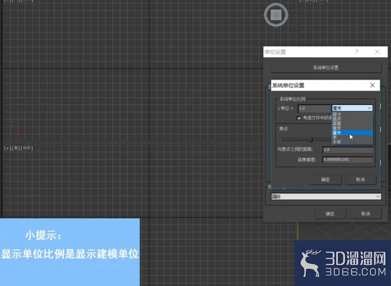Screen dimensions: 391x286
Task: Click 取消 in the 单位设置 dialog
Action: (x=365, y=214)
